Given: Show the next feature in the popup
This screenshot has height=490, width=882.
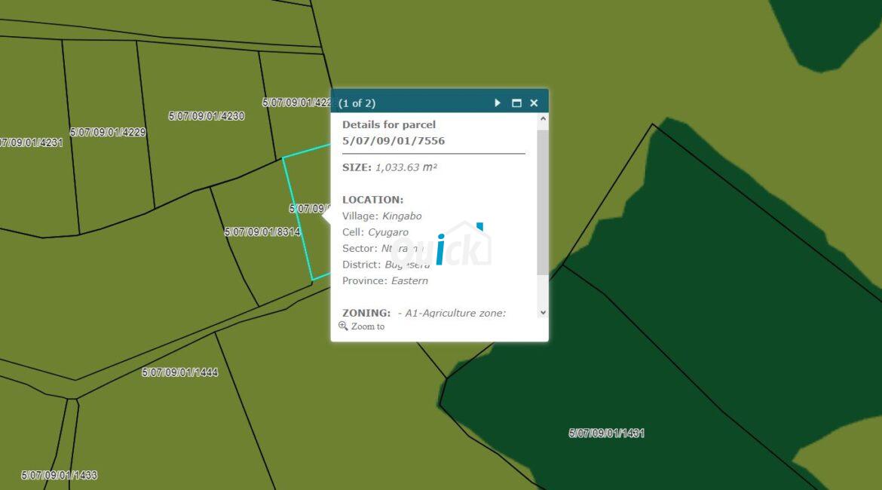Looking at the screenshot, I should 498,103.
